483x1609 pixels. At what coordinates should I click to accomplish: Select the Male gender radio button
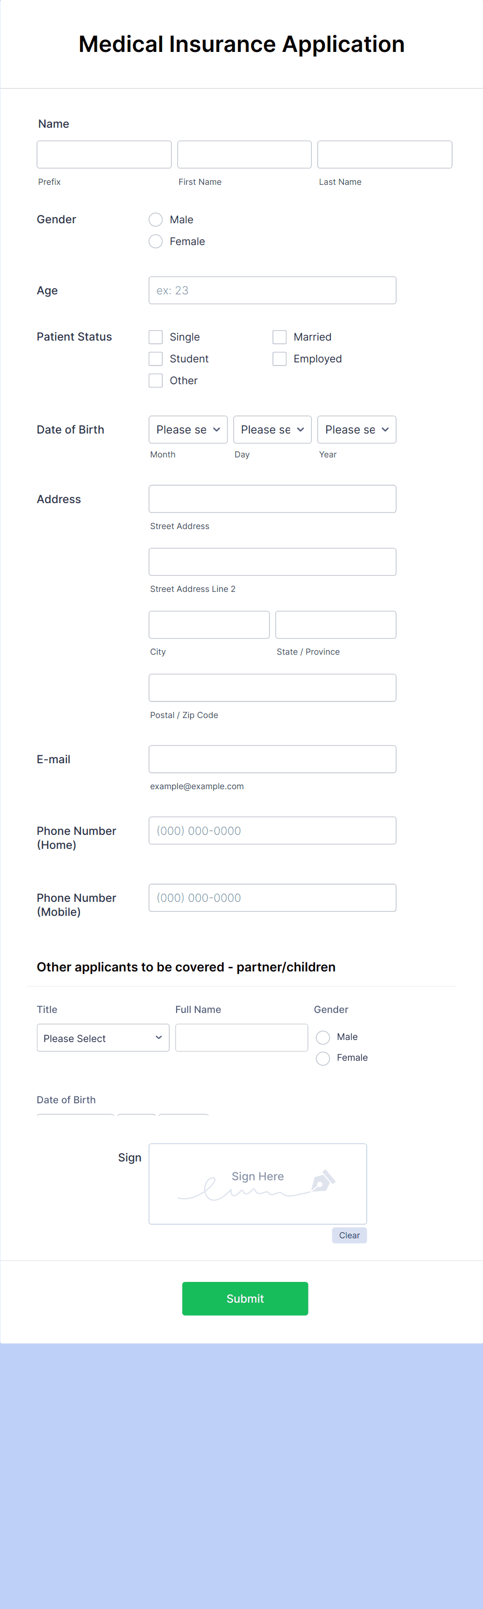pos(156,219)
